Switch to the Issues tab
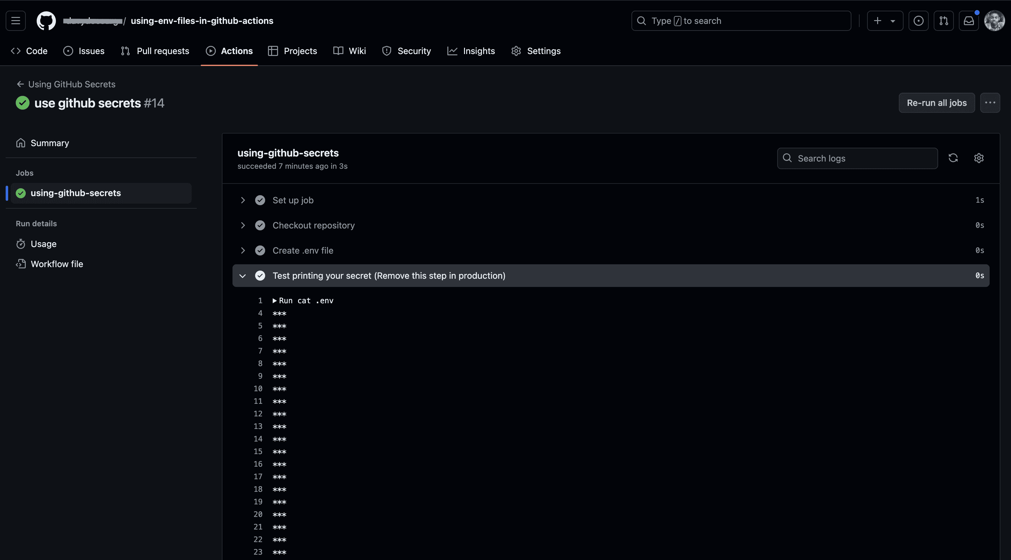 coord(84,51)
